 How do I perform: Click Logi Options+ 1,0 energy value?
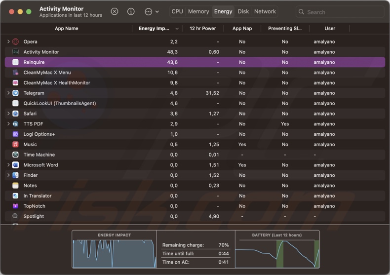tap(174, 134)
